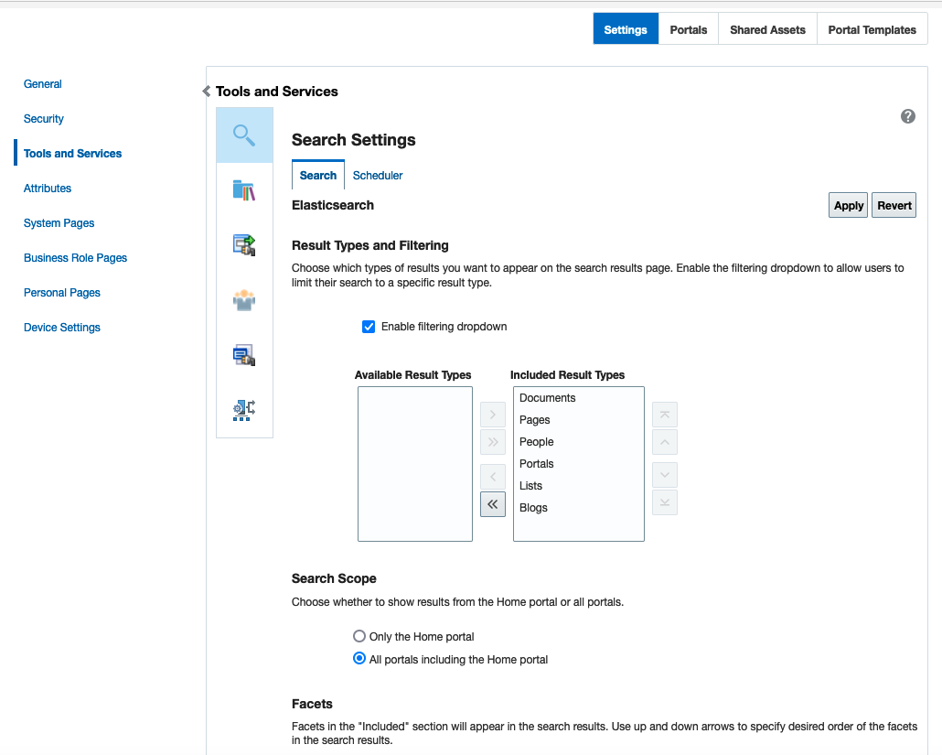
Task: Go to General settings link
Action: coord(43,84)
